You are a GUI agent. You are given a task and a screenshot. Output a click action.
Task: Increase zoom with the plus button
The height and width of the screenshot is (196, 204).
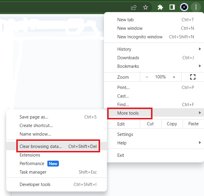(x=174, y=77)
